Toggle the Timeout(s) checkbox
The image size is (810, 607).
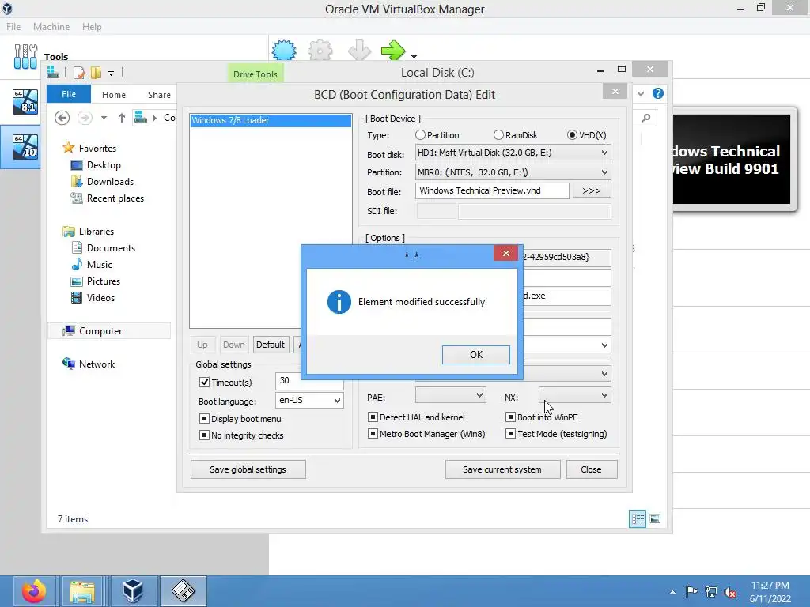[205, 383]
